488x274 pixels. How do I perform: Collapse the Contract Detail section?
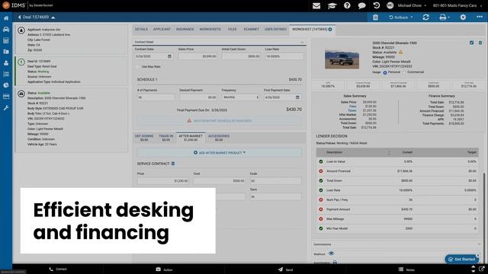[x=302, y=42]
